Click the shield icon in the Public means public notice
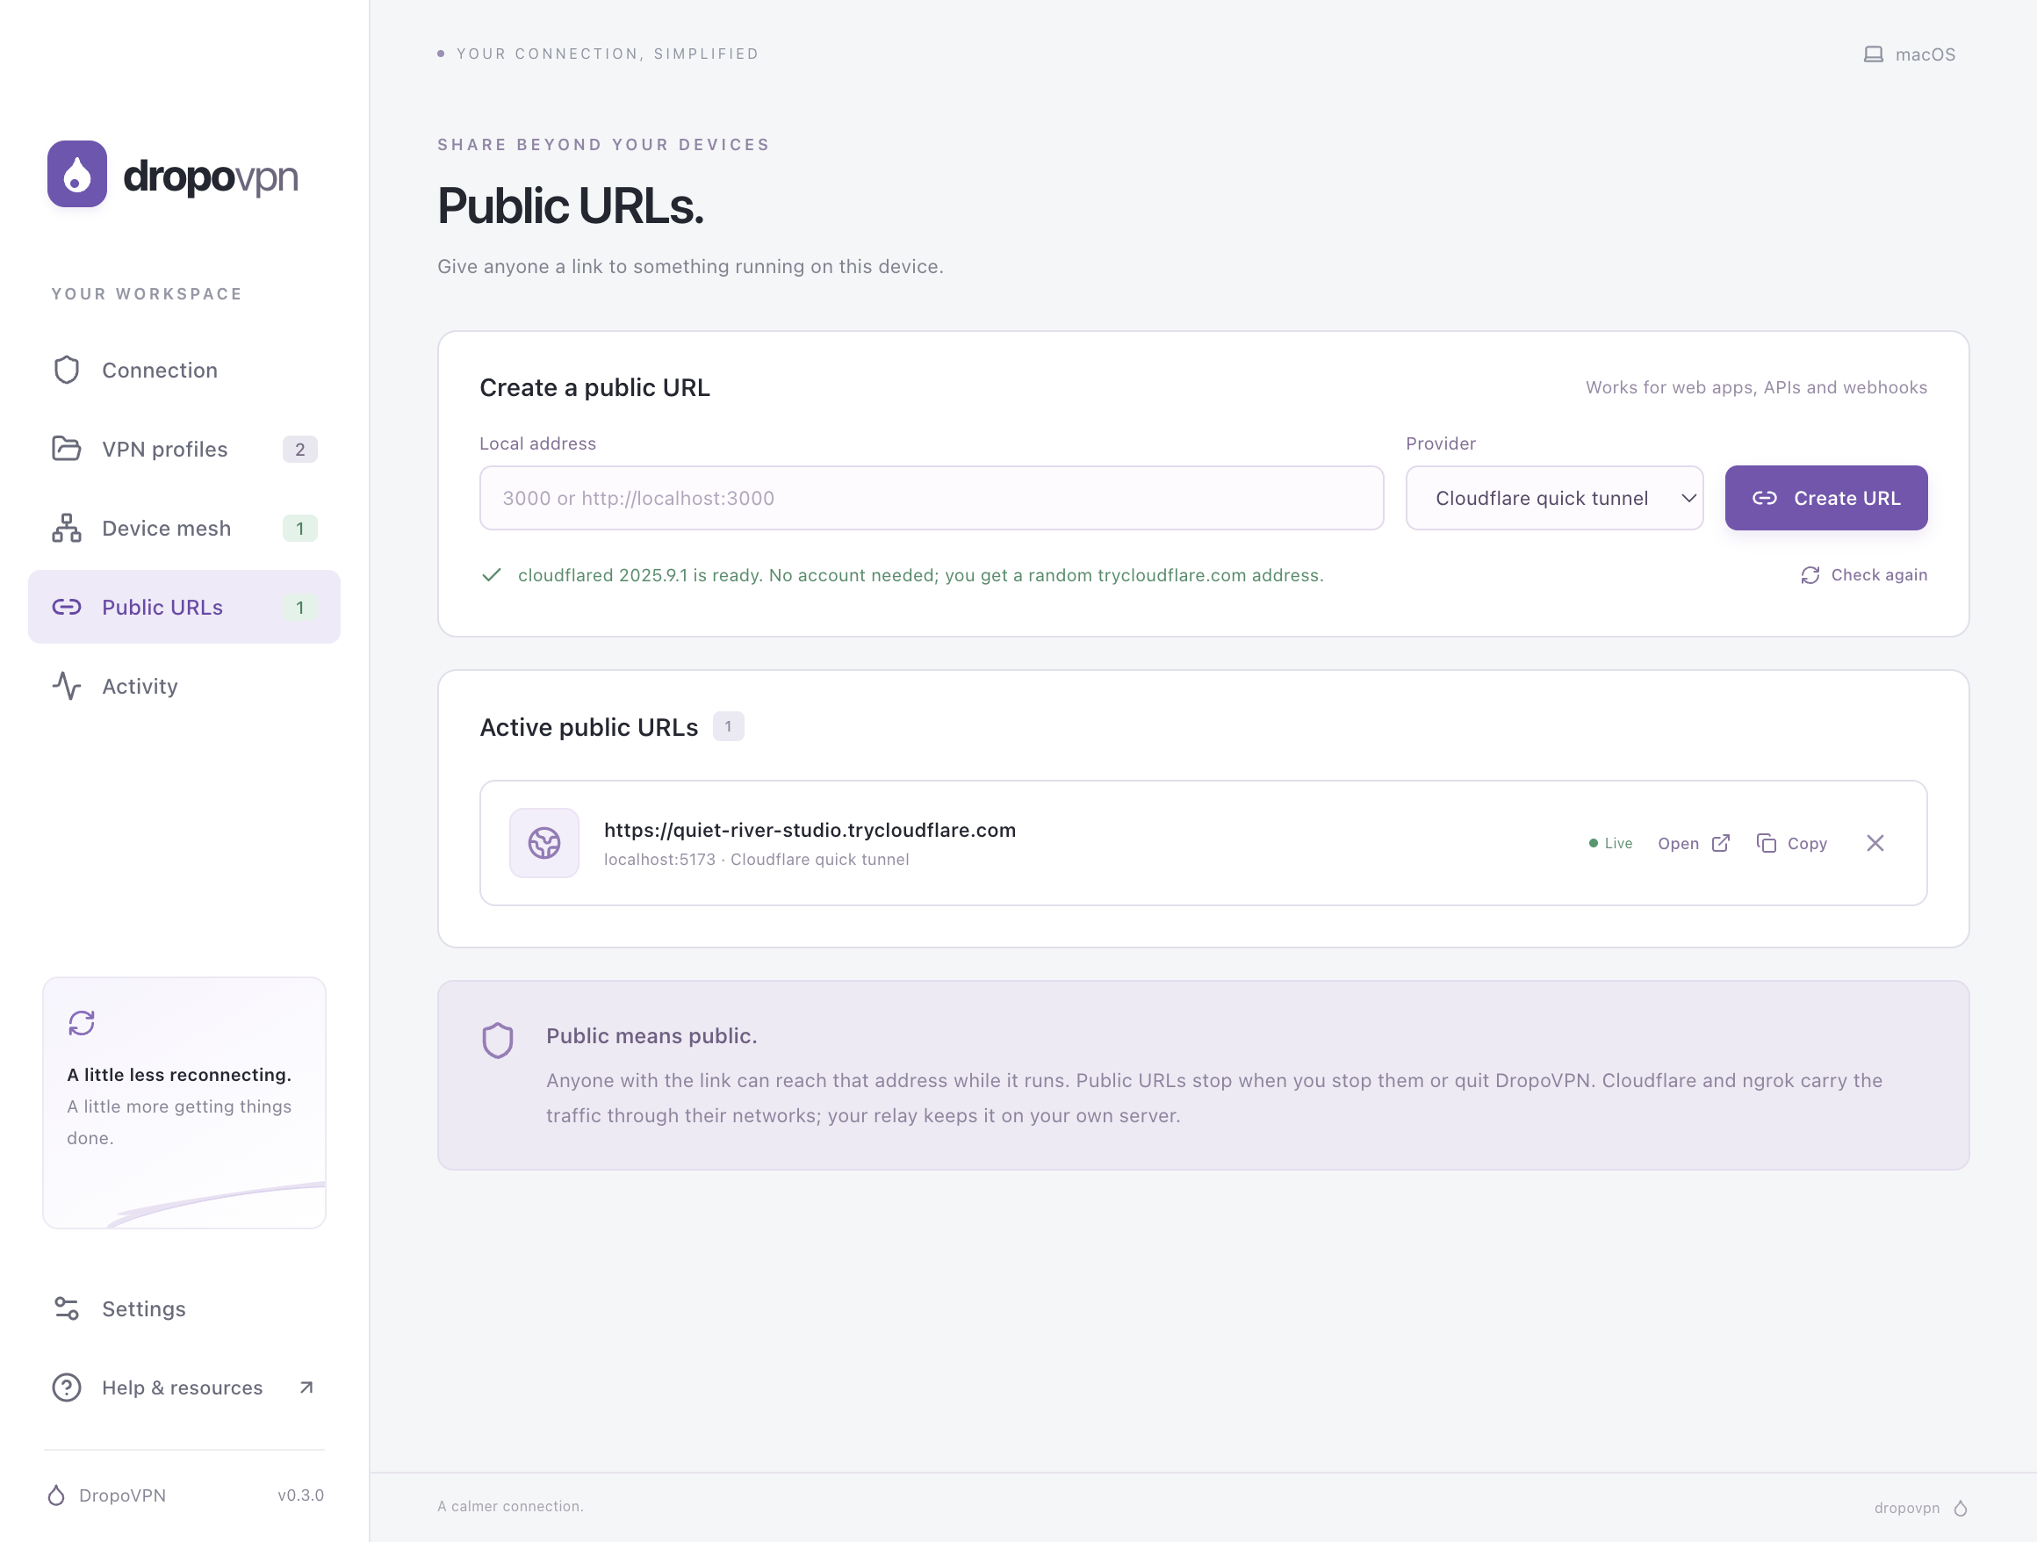The width and height of the screenshot is (2037, 1542). pyautogui.click(x=497, y=1040)
